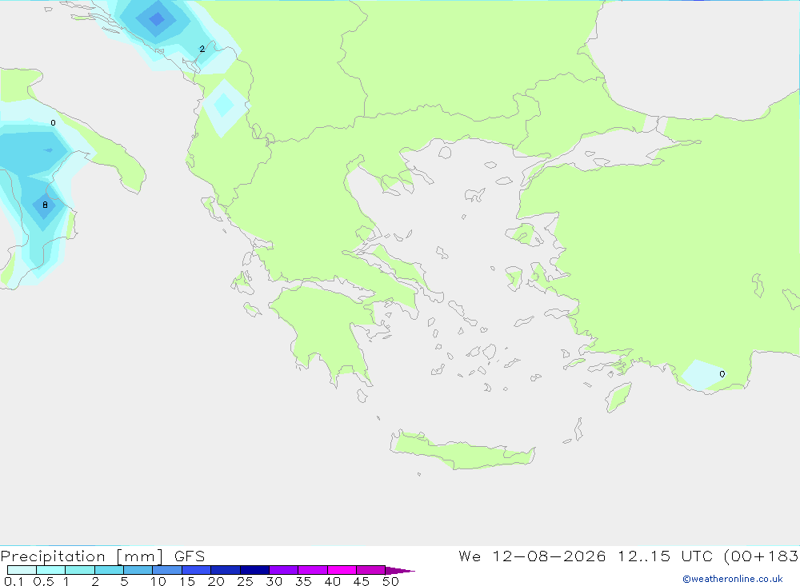The image size is (800, 586).
Task: Pick the 10–15 mm legend color swatch
Action: (x=167, y=570)
